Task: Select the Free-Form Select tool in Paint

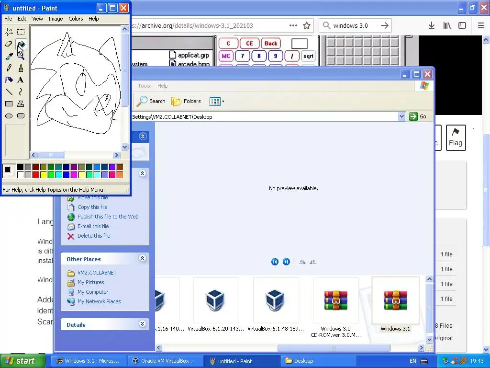Action: 9,32
